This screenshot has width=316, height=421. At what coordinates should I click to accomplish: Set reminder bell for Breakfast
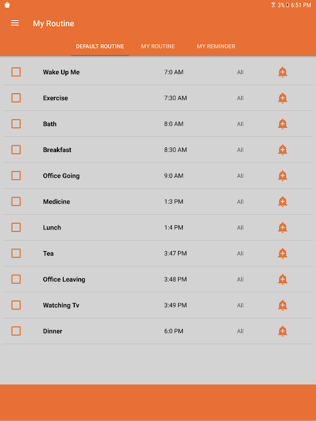point(282,150)
